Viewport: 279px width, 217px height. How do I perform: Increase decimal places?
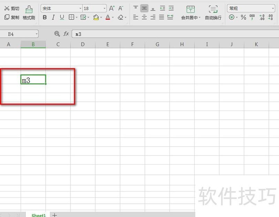point(262,17)
